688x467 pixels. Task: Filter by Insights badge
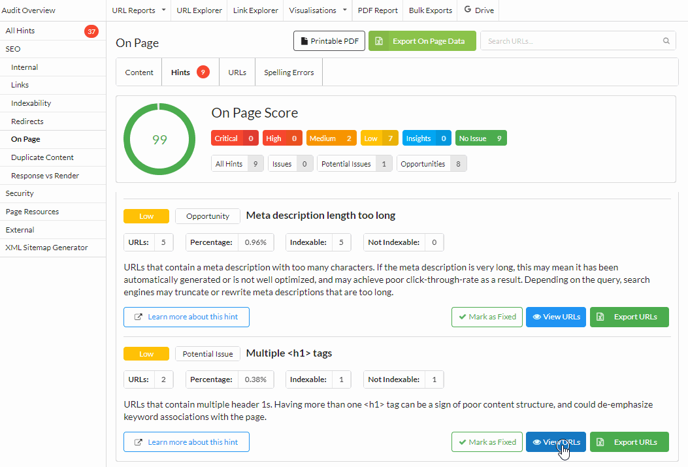[x=427, y=138]
